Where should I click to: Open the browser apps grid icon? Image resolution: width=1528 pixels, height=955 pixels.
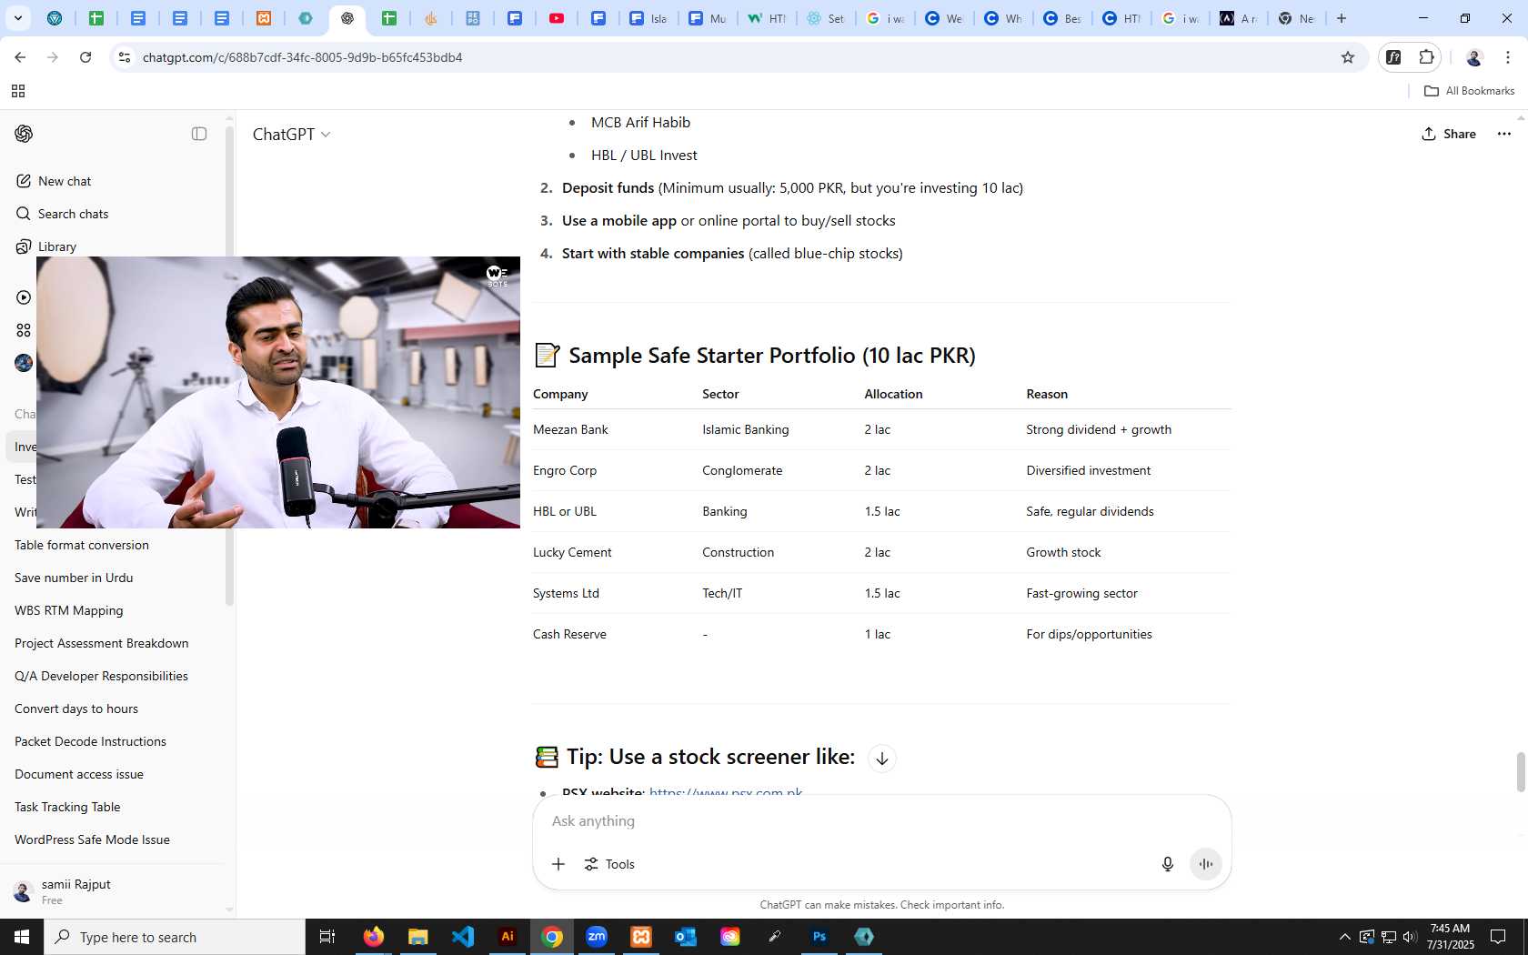point(18,91)
